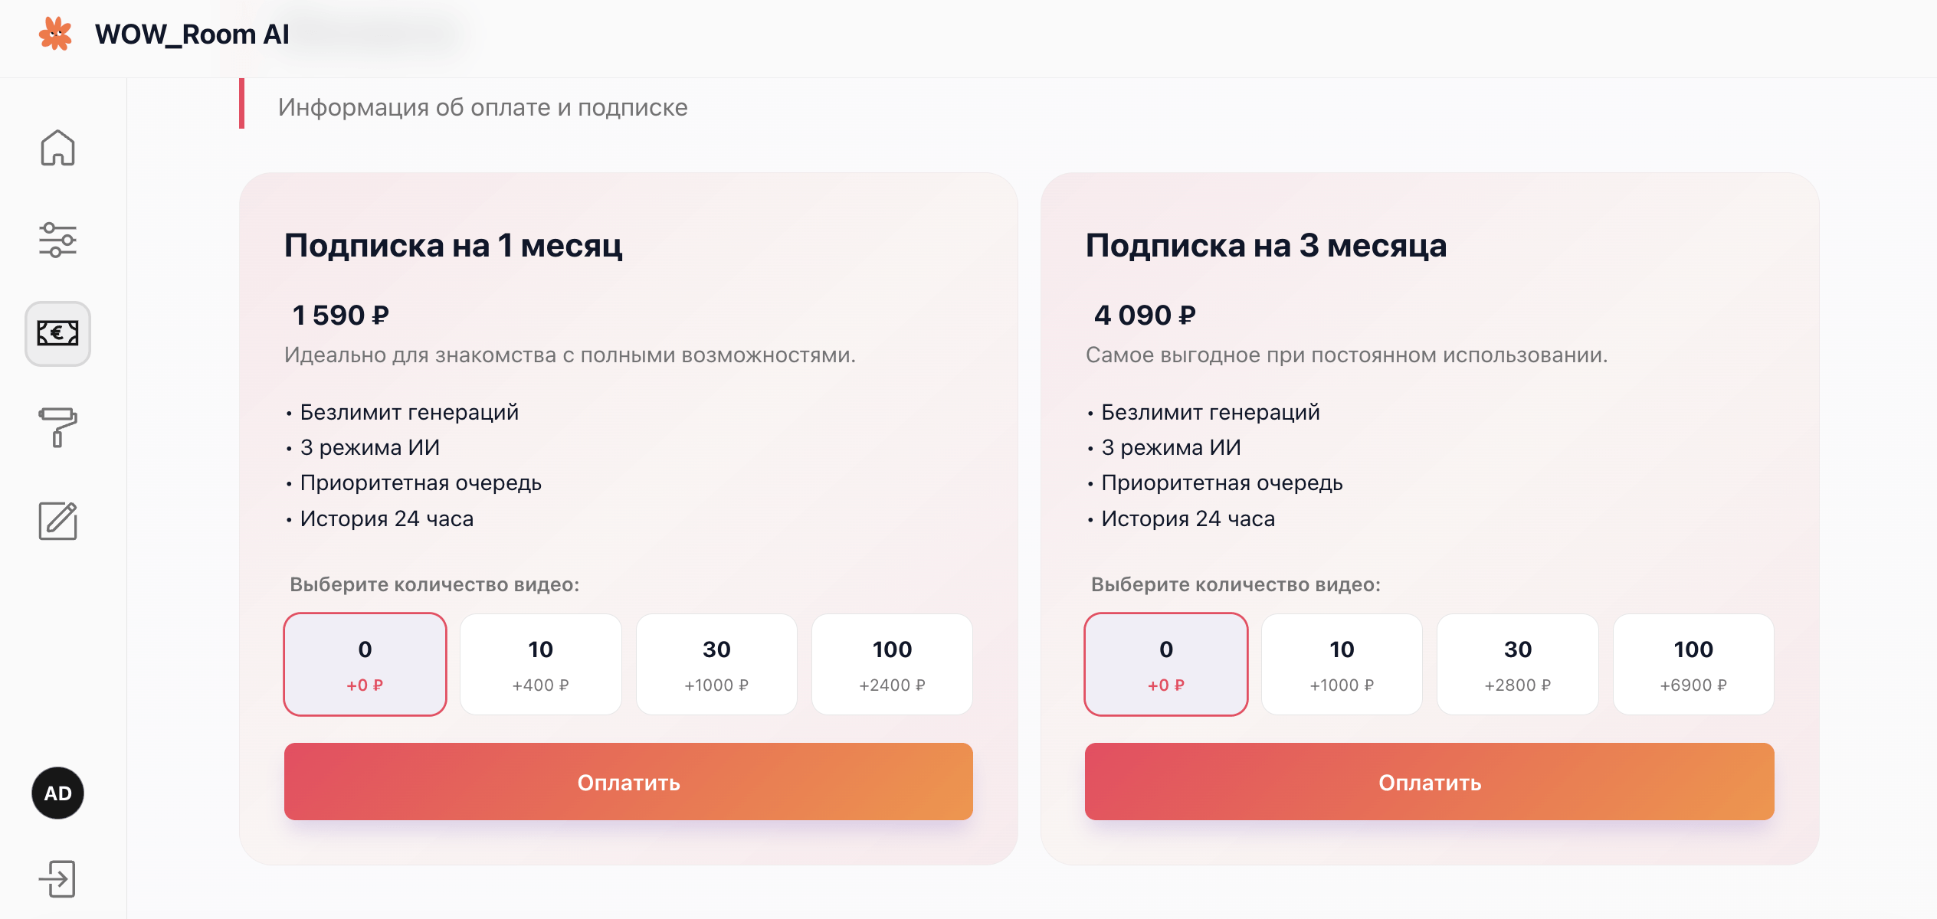Select 0 videos in 1-month plan
1937x919 pixels.
pyautogui.click(x=365, y=664)
